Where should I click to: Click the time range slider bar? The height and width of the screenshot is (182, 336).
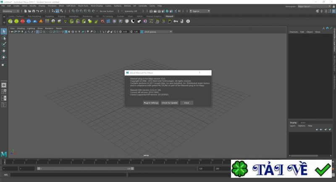(84, 168)
